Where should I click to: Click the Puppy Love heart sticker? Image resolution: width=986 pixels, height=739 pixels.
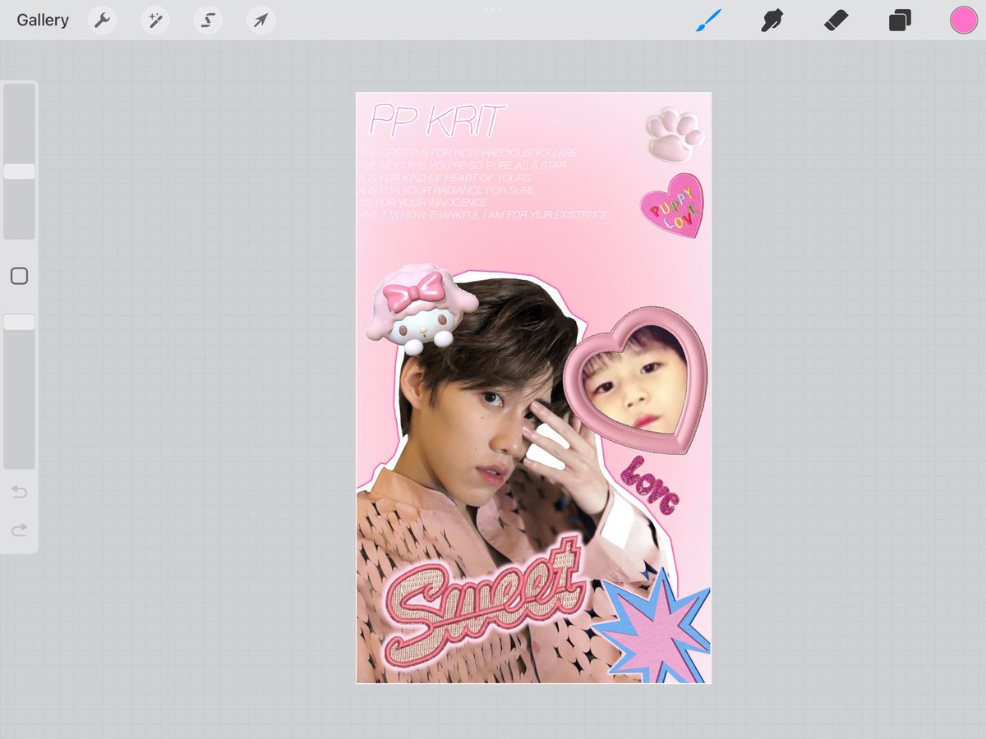[672, 205]
